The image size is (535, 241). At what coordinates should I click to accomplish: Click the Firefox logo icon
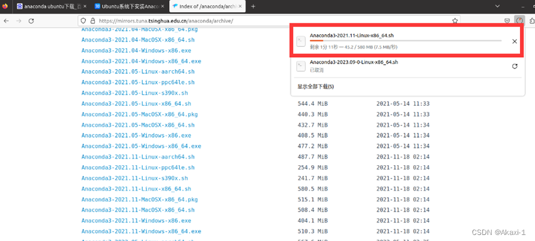[x=5, y=6]
